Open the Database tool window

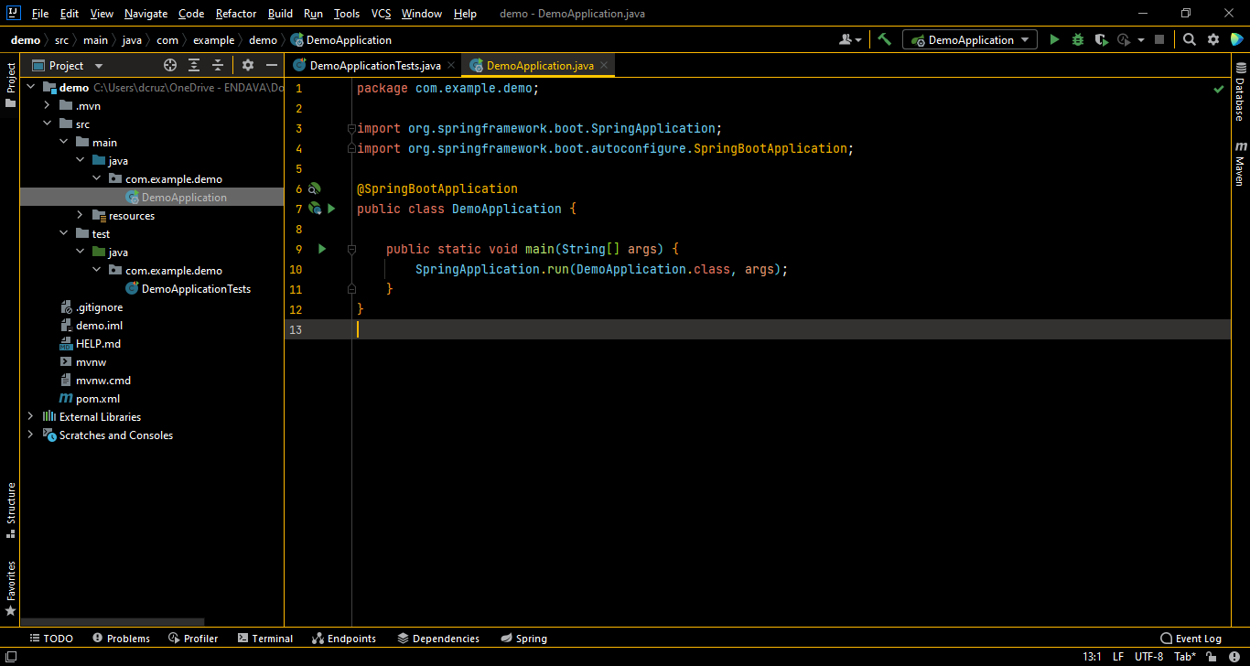tap(1240, 92)
